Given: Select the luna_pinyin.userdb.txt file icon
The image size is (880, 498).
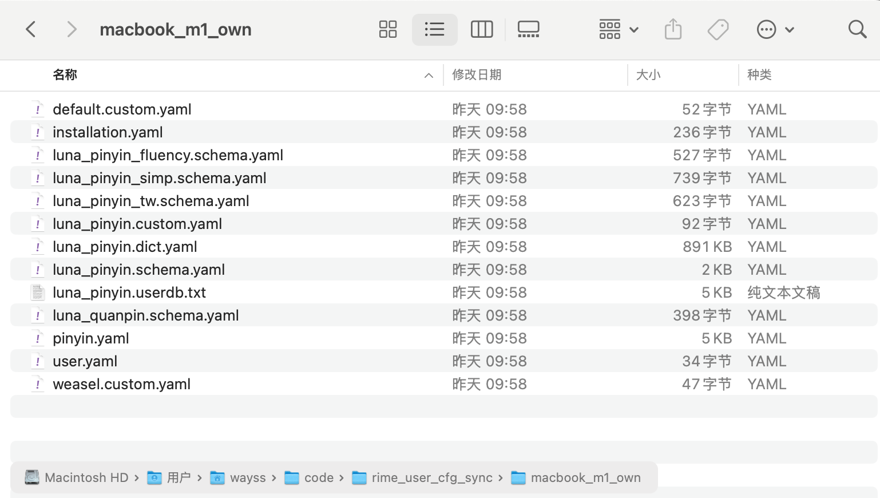Looking at the screenshot, I should pos(38,293).
